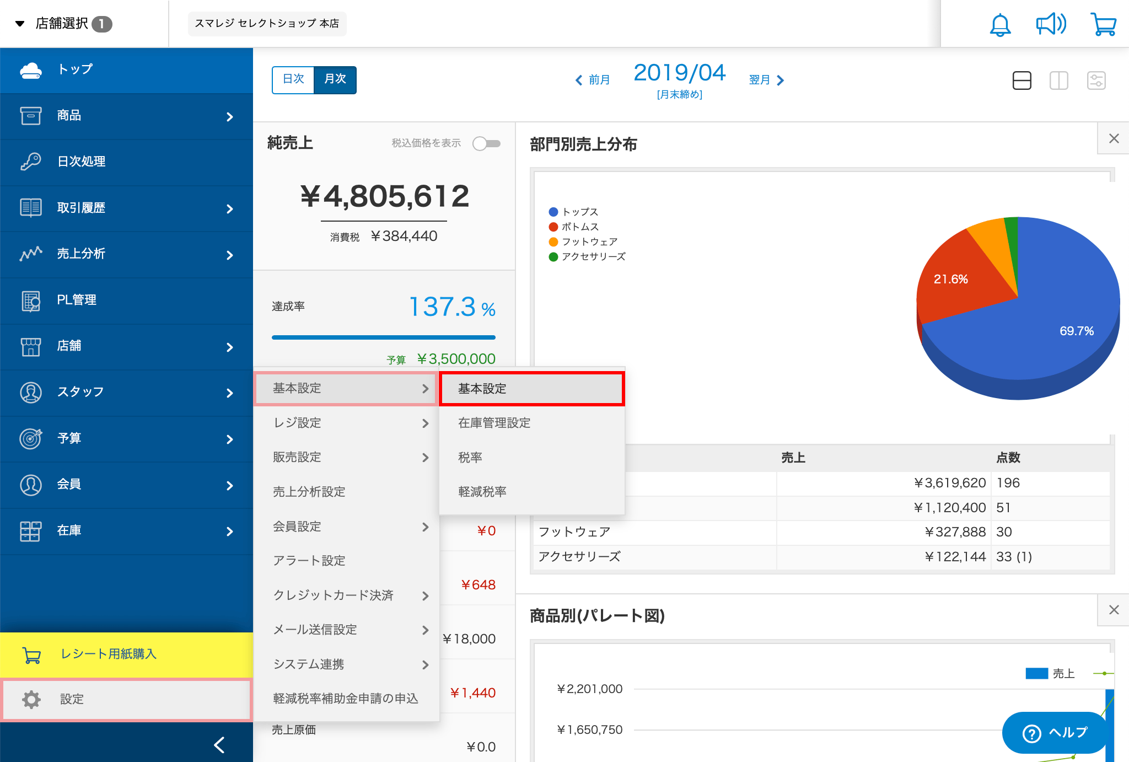Open システム連携 menu item

pyautogui.click(x=347, y=664)
